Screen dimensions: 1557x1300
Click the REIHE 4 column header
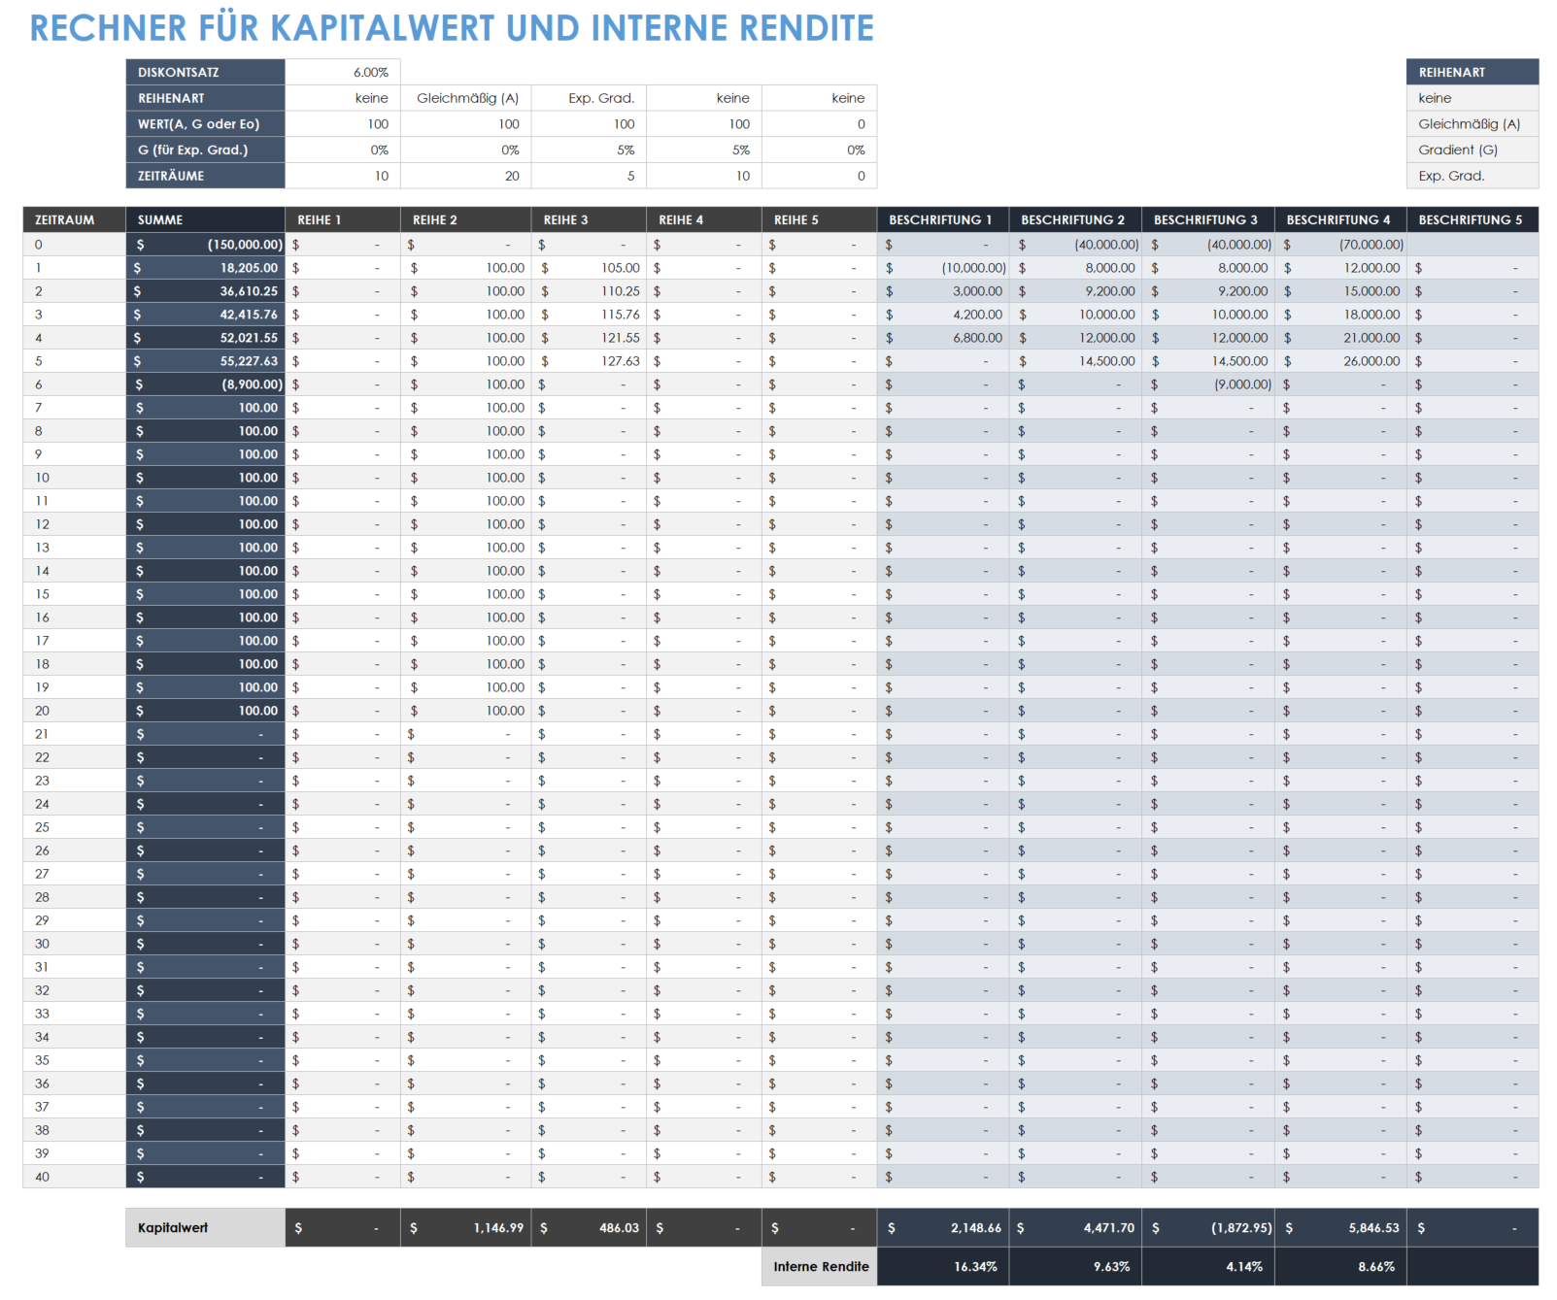point(704,219)
